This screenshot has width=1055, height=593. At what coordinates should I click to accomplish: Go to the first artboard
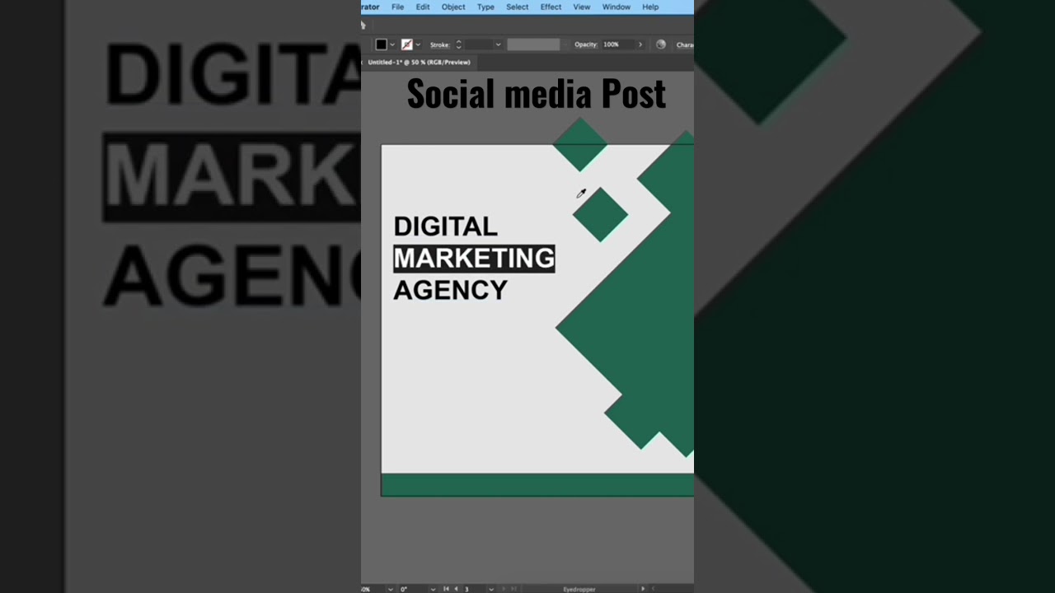pos(446,589)
